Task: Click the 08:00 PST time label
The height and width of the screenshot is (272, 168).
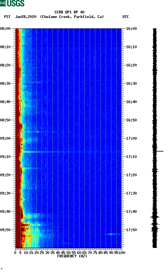Action: pyautogui.click(x=5, y=29)
